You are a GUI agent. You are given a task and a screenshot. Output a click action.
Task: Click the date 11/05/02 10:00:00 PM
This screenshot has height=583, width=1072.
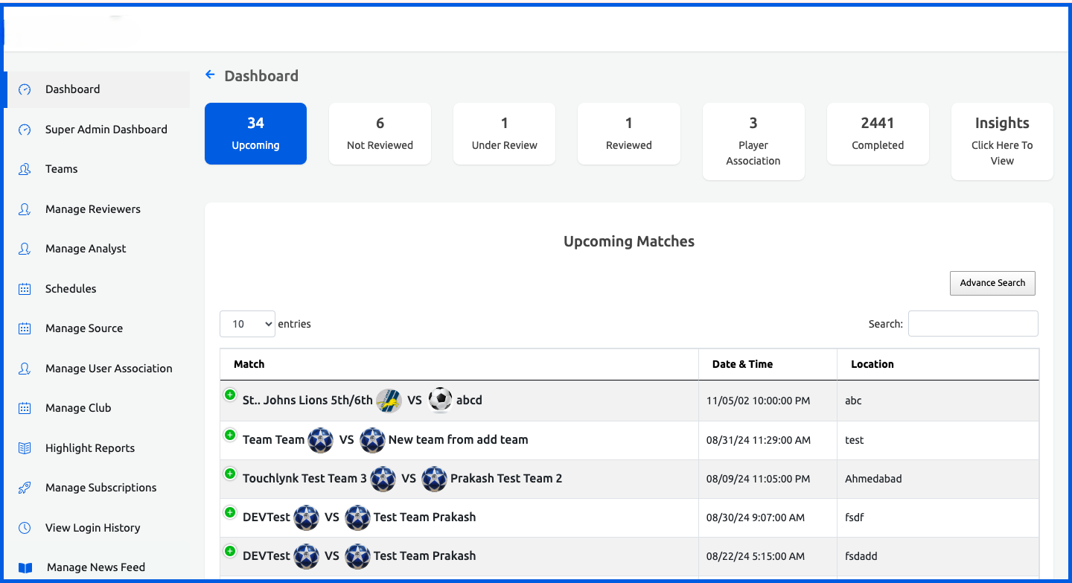[x=758, y=401]
